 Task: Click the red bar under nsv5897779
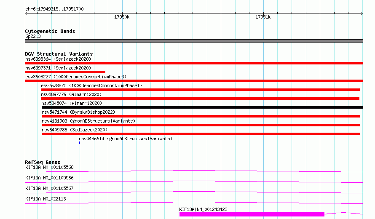point(200,99)
